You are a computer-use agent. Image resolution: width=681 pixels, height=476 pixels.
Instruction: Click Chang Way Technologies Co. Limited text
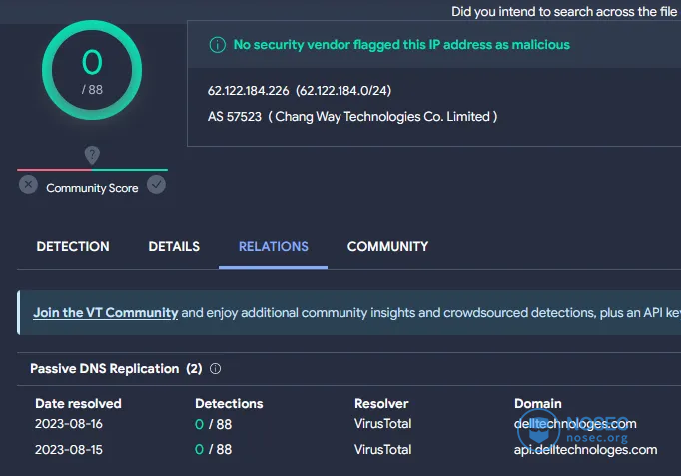382,117
